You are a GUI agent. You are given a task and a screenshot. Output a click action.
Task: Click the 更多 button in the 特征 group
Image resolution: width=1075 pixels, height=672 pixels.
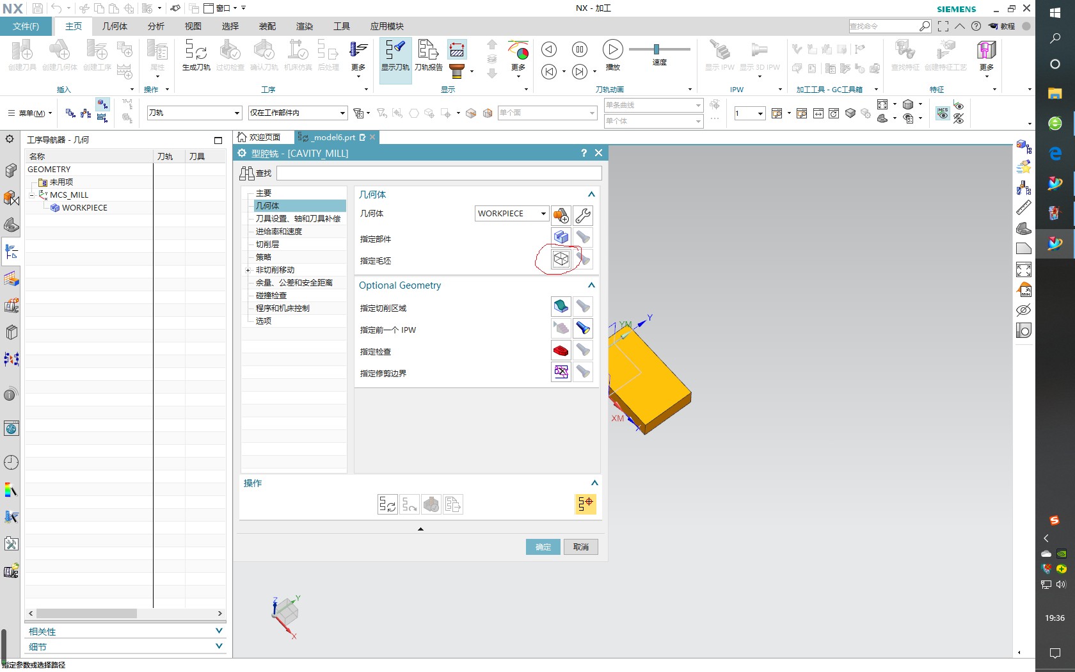click(x=986, y=58)
